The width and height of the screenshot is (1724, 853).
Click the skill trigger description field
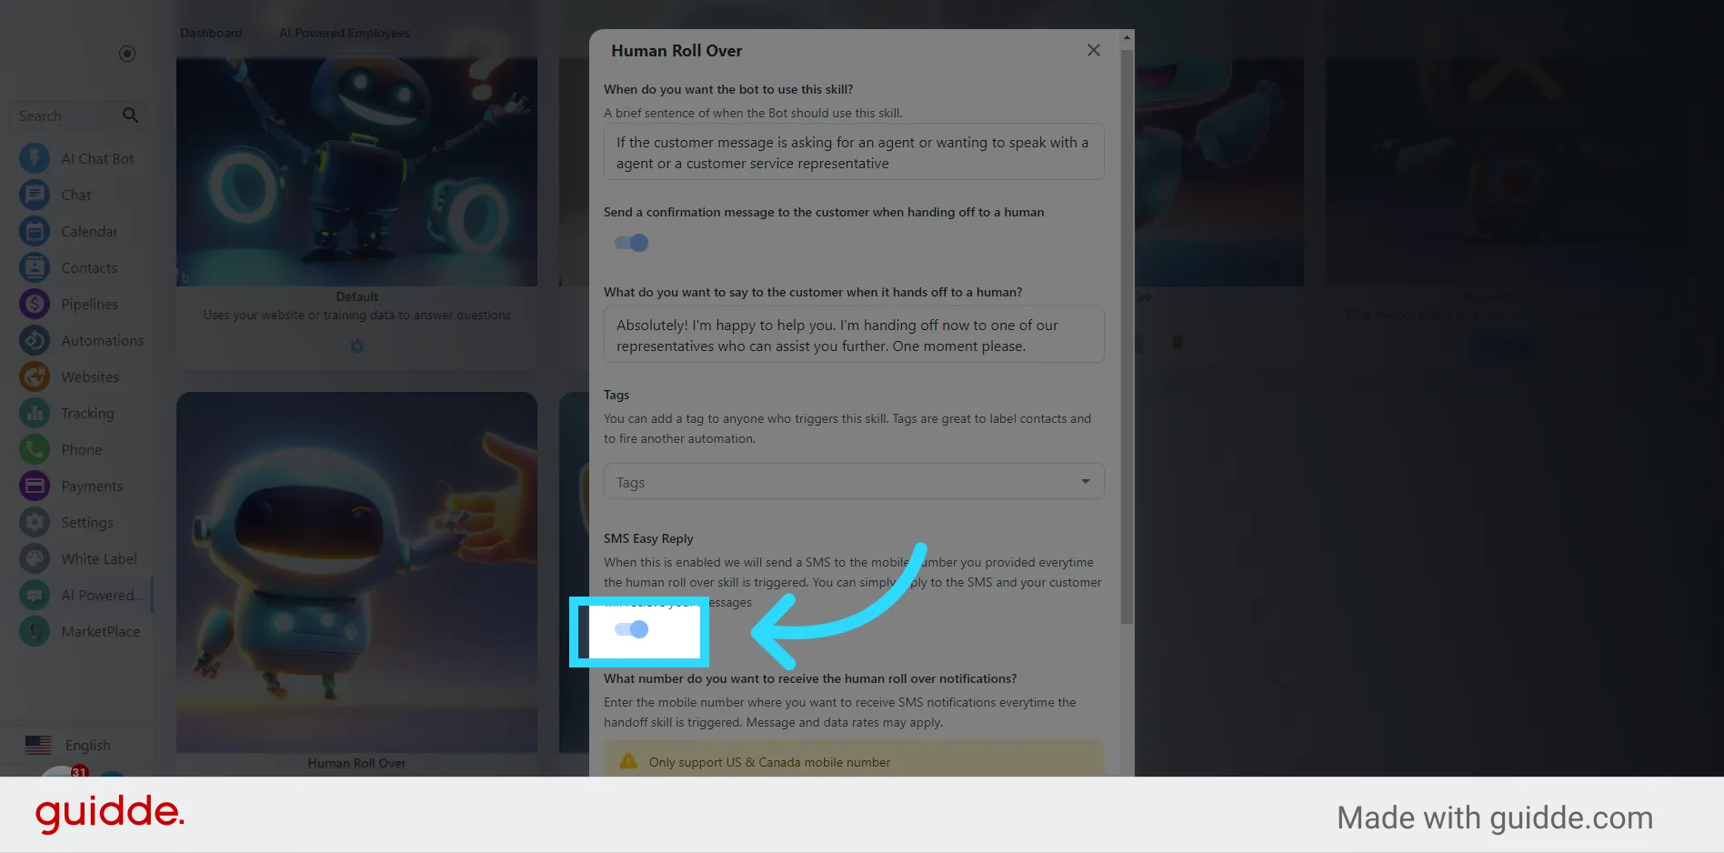coord(854,152)
